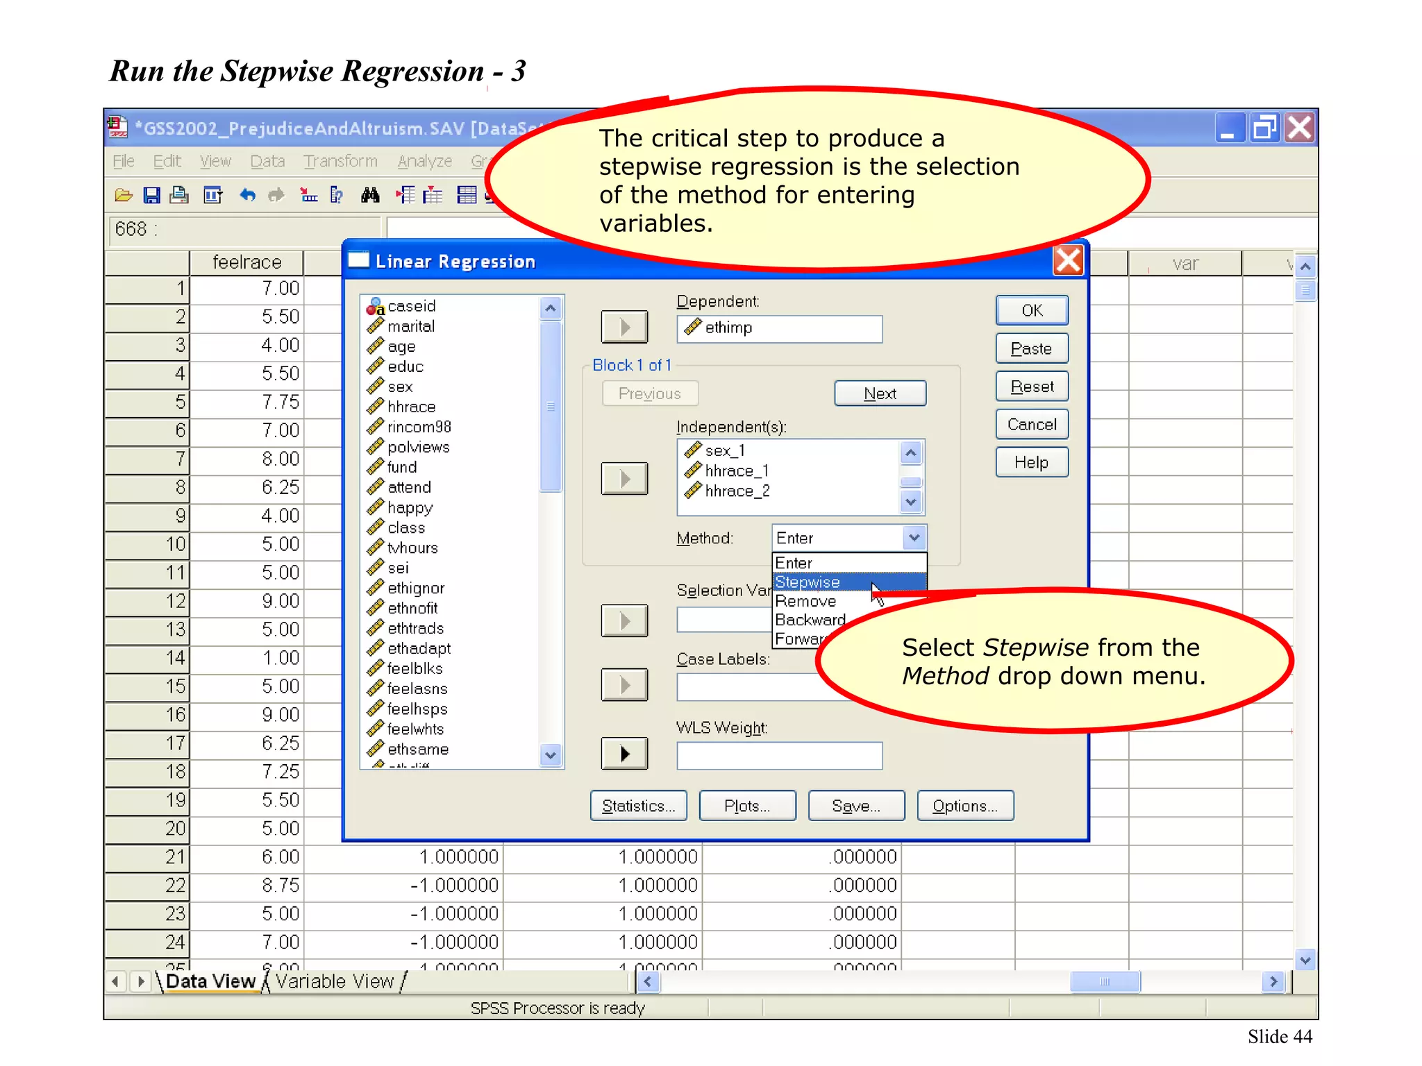This screenshot has height=1066, width=1422.
Task: Open the Plots... dialog button
Action: pos(748,806)
